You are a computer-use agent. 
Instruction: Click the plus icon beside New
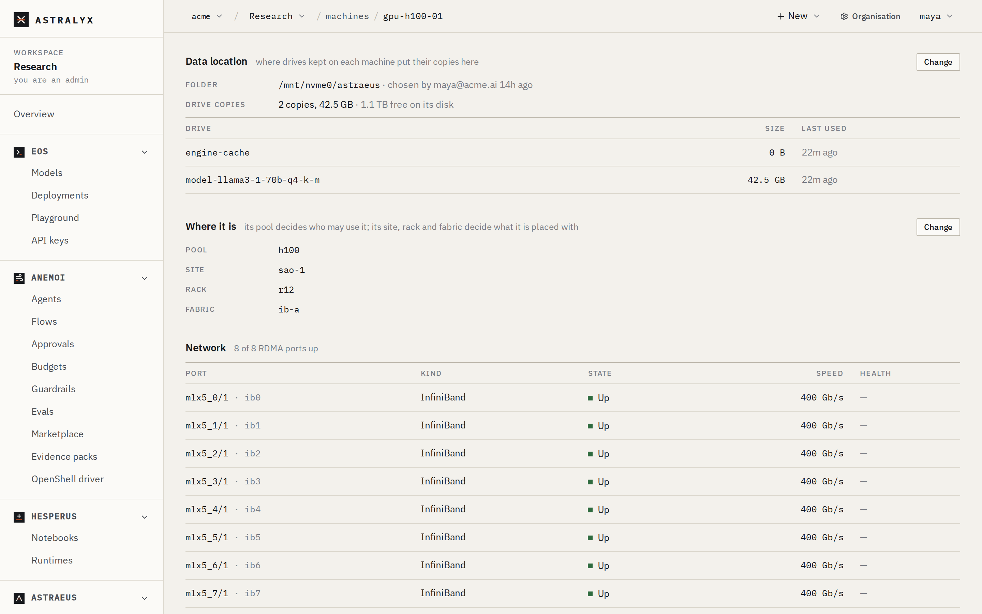click(781, 16)
